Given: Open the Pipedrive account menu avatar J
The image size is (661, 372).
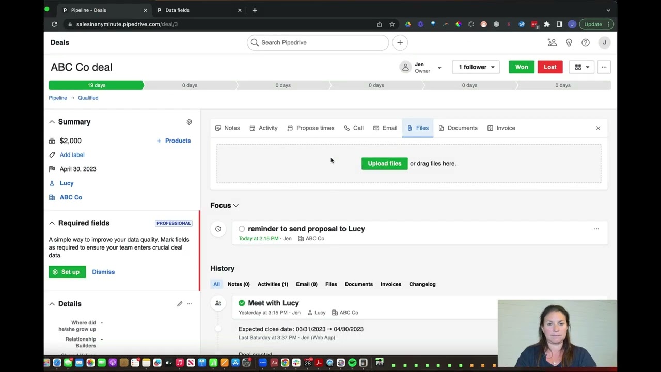Looking at the screenshot, I should (604, 43).
